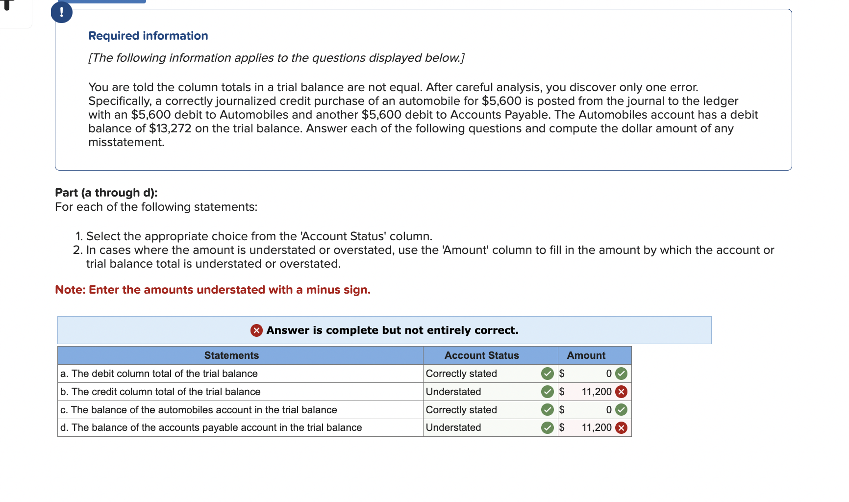Click the green checkmark on the 0 amount for statement a
The image size is (849, 502).
point(622,374)
